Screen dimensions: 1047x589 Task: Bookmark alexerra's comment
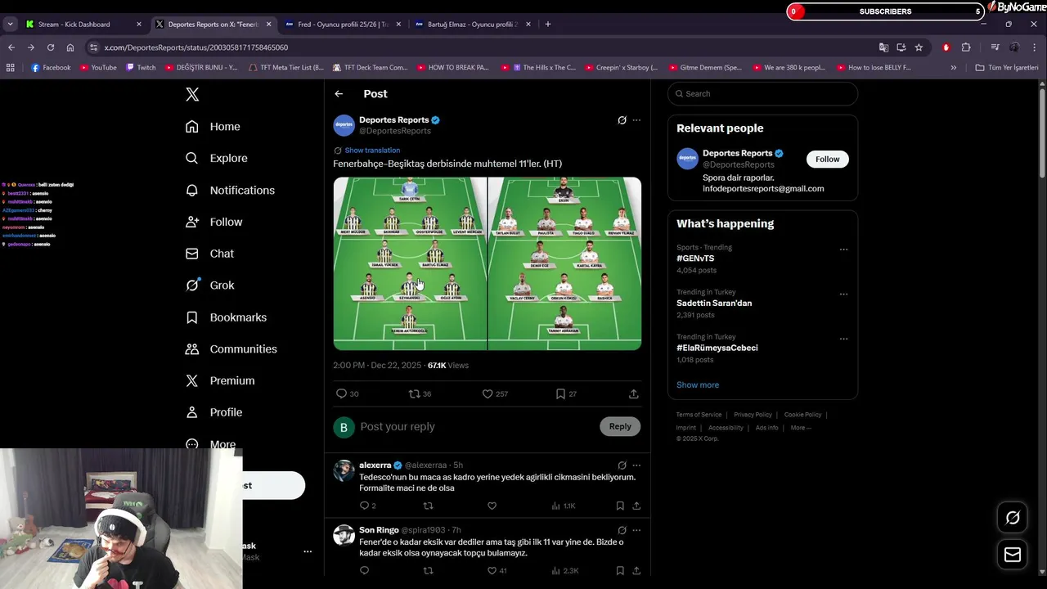click(x=620, y=506)
